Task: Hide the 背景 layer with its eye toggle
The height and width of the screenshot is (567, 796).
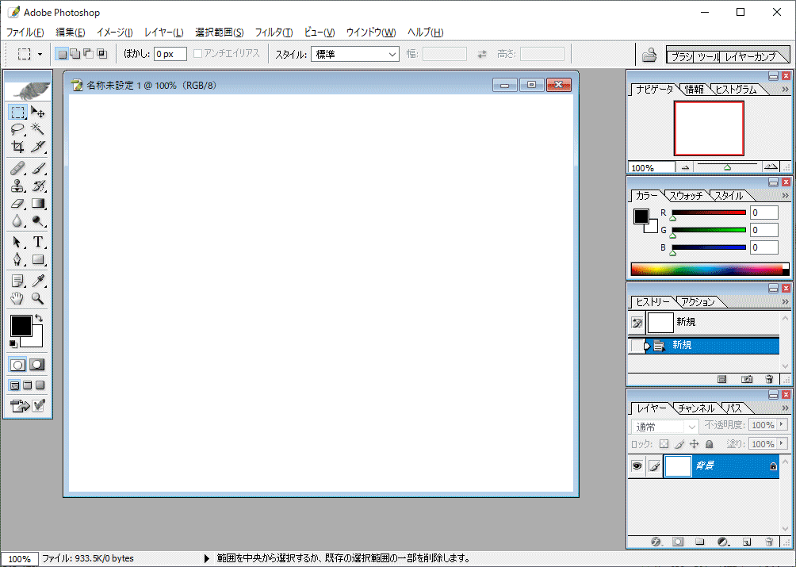Action: [x=637, y=465]
